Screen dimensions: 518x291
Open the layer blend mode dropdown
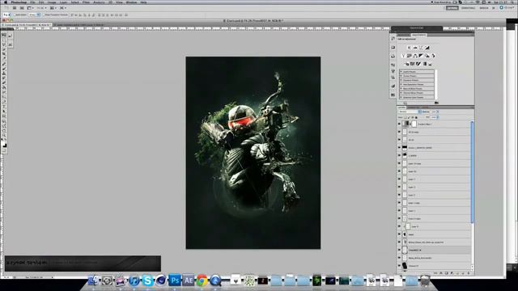(410, 112)
